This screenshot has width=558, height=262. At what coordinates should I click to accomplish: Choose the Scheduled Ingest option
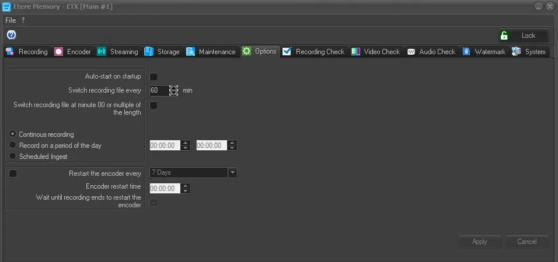click(x=12, y=156)
